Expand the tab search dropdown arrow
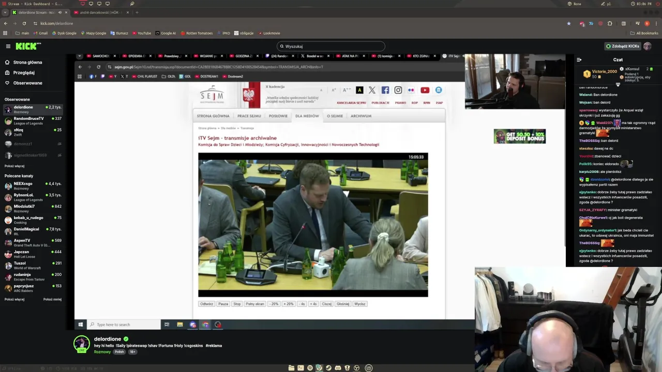Viewport: 662px width, 372px height. tap(5, 12)
